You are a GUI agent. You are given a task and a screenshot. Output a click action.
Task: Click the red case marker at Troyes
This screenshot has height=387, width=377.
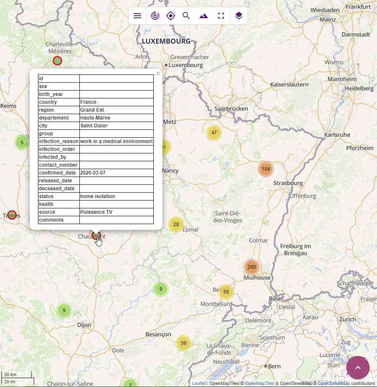[x=12, y=215]
